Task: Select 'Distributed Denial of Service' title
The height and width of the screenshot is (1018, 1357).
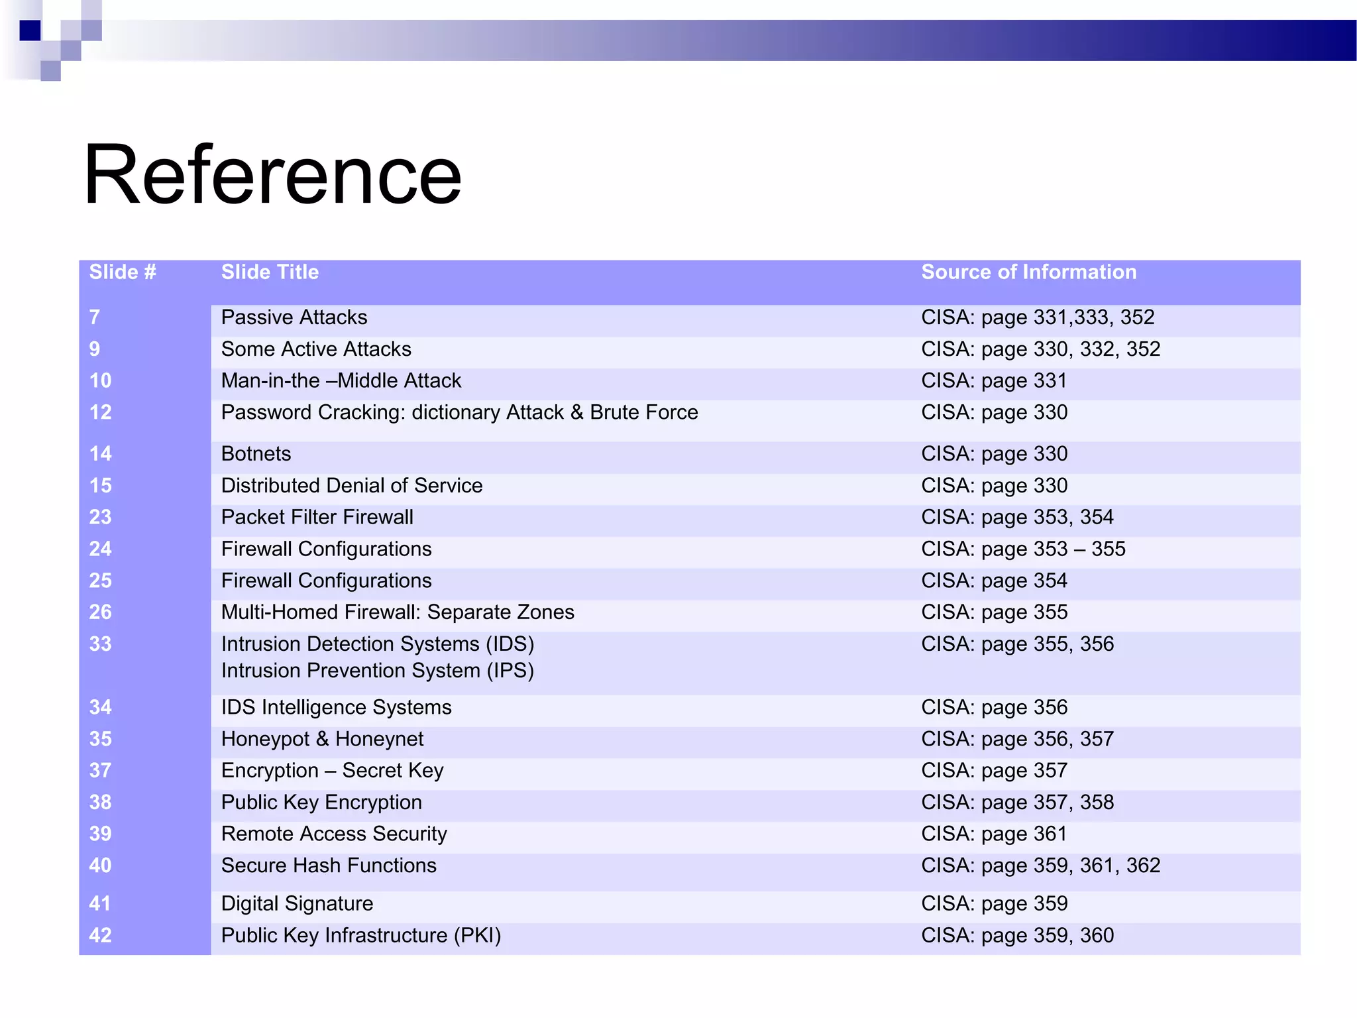Action: coord(352,486)
